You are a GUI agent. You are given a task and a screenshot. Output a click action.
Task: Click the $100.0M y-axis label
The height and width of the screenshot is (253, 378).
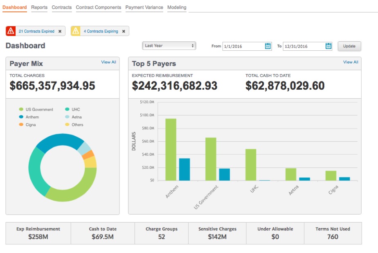[147, 115]
